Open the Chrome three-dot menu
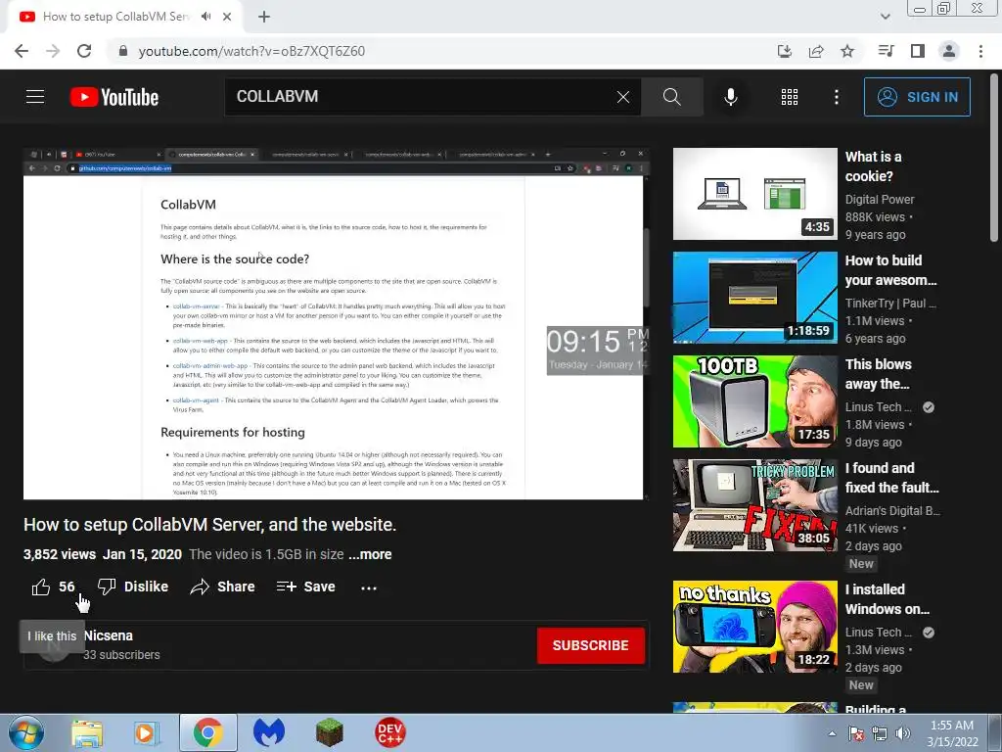The width and height of the screenshot is (1002, 752). pos(980,51)
